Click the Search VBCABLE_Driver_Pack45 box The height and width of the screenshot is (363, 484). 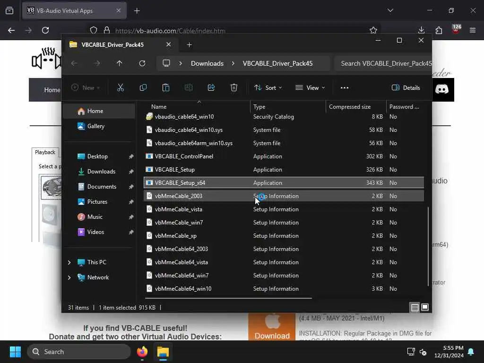point(383,63)
